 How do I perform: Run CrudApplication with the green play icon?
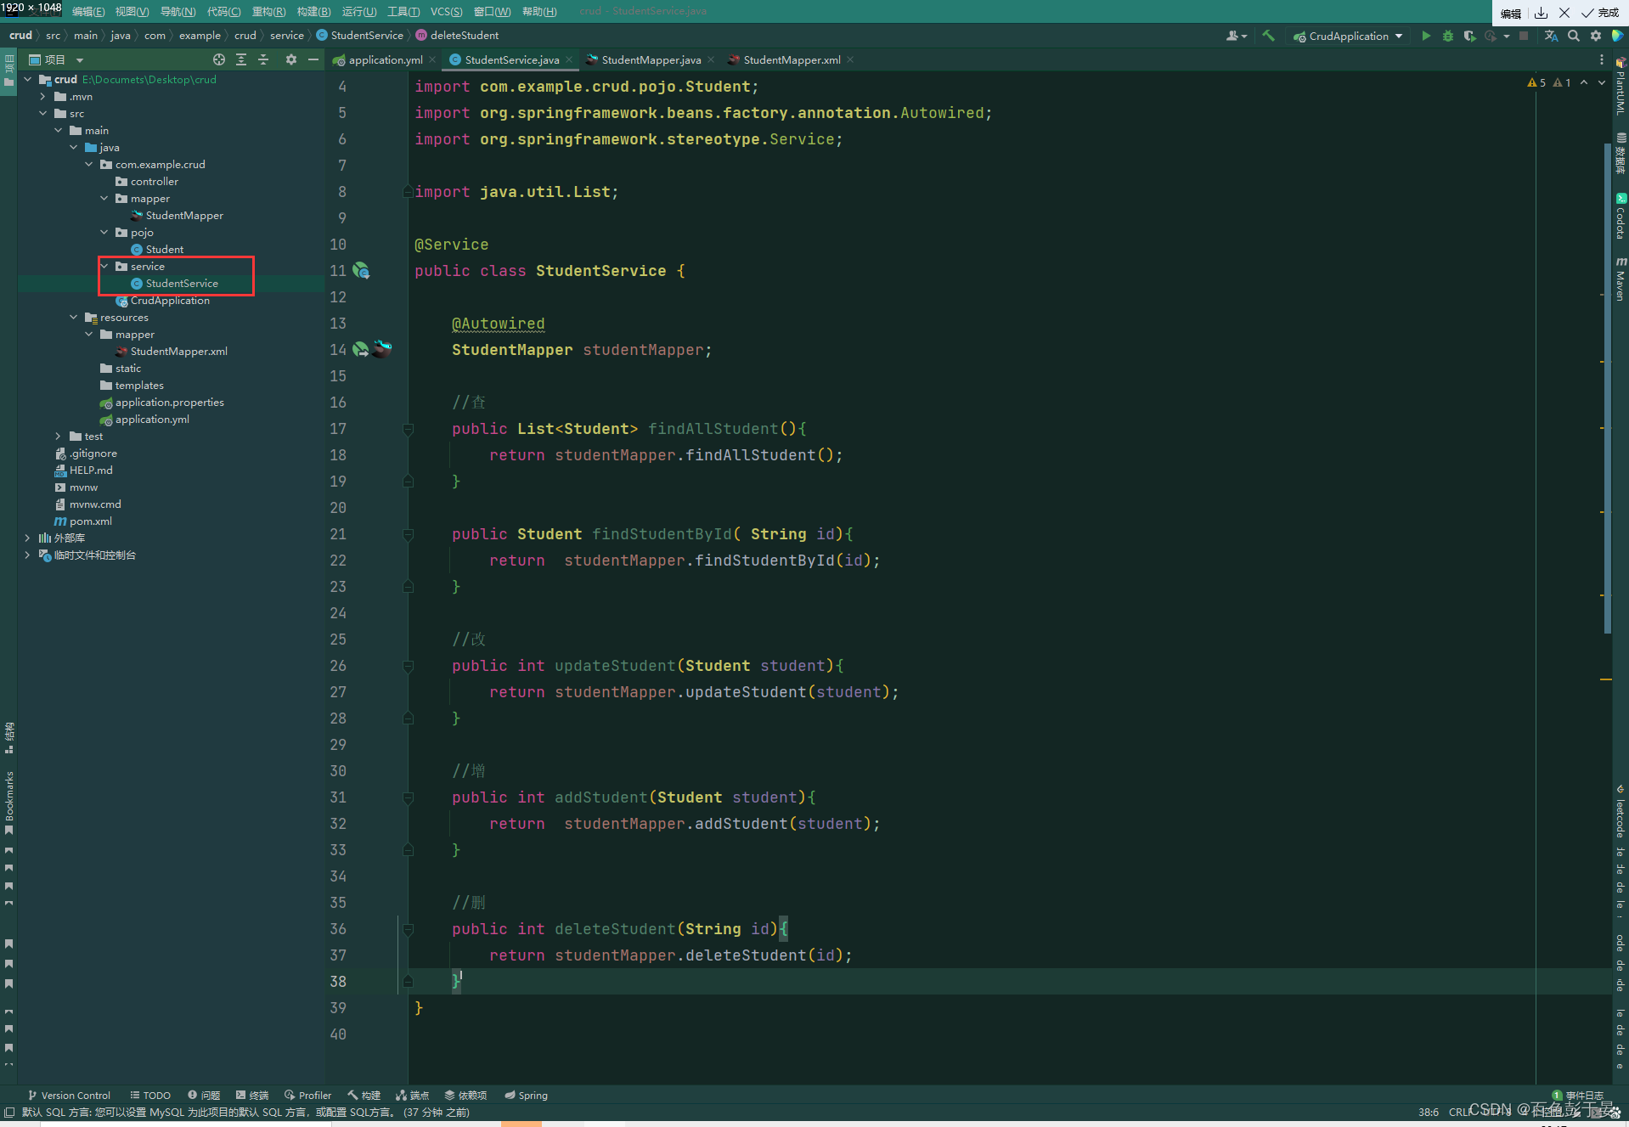pos(1426,36)
